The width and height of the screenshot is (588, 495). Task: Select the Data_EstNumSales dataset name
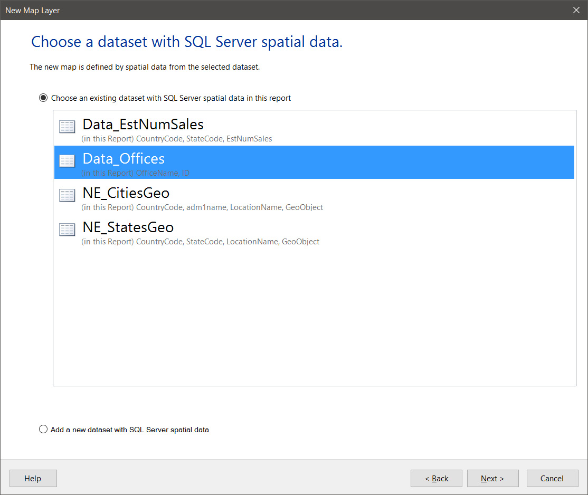[x=143, y=125]
